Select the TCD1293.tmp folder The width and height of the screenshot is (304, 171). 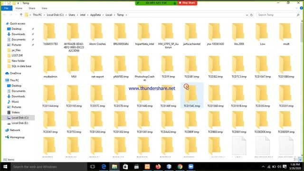[x=97, y=122]
